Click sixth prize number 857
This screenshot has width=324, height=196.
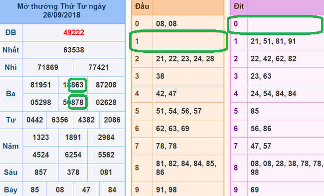pyautogui.click(x=41, y=172)
